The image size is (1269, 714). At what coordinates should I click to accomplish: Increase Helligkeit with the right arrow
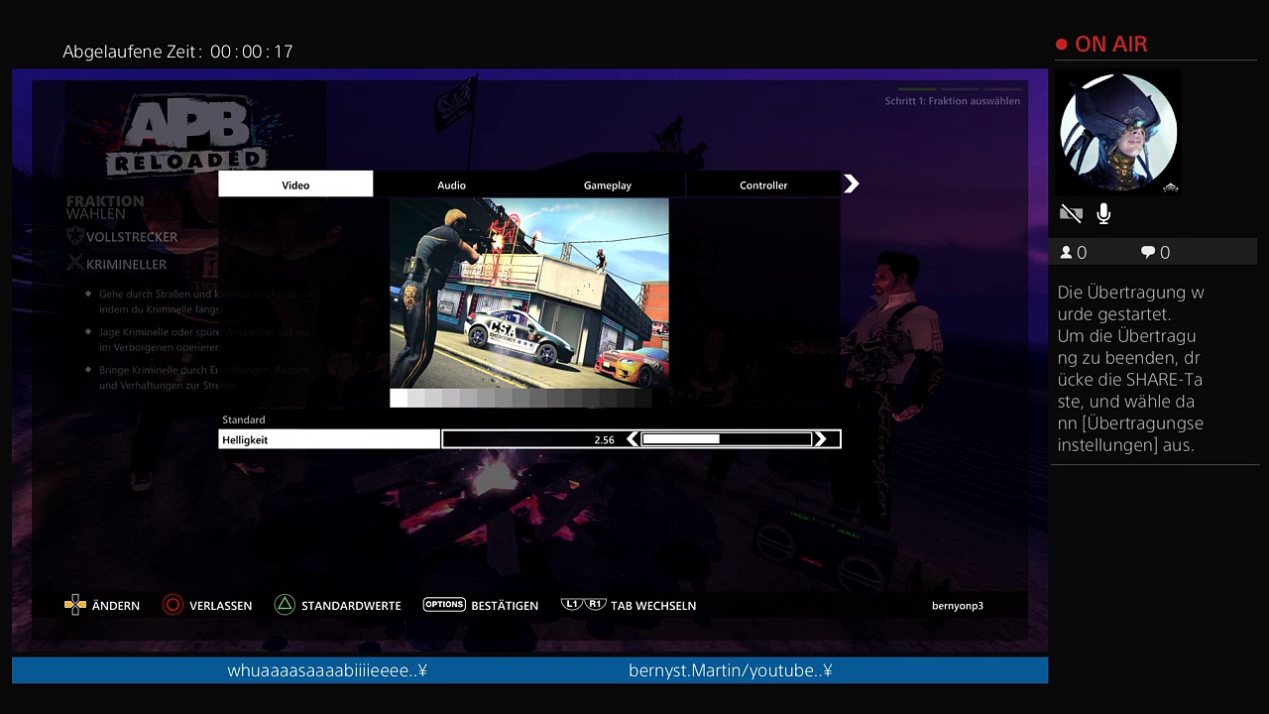coord(820,439)
